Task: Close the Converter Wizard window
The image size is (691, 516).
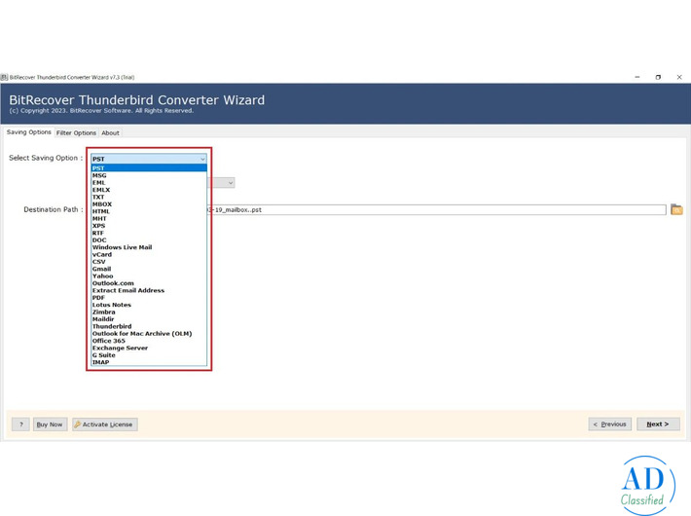Action: click(x=679, y=77)
